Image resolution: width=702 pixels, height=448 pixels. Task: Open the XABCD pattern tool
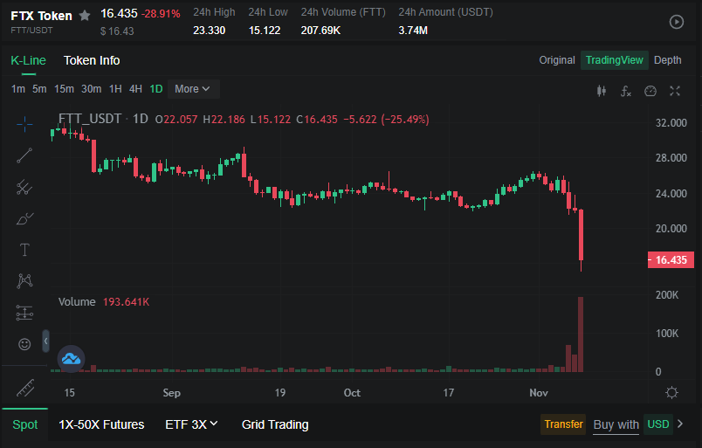(x=24, y=281)
